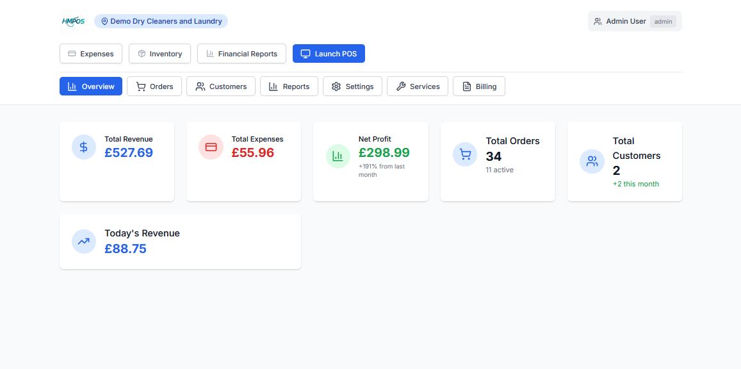The image size is (741, 369).
Task: Switch to the Services tab
Action: (x=418, y=86)
